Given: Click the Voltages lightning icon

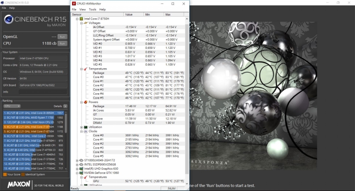Looking at the screenshot, I should (86, 23).
